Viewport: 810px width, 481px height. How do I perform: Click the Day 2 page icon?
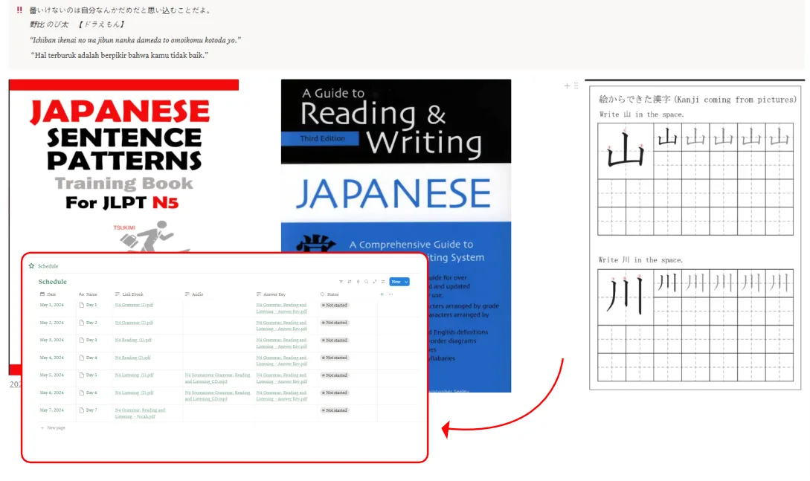coord(82,323)
